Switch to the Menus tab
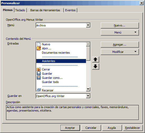Image resolution: width=145 pixels, height=133 pixels. [8, 10]
